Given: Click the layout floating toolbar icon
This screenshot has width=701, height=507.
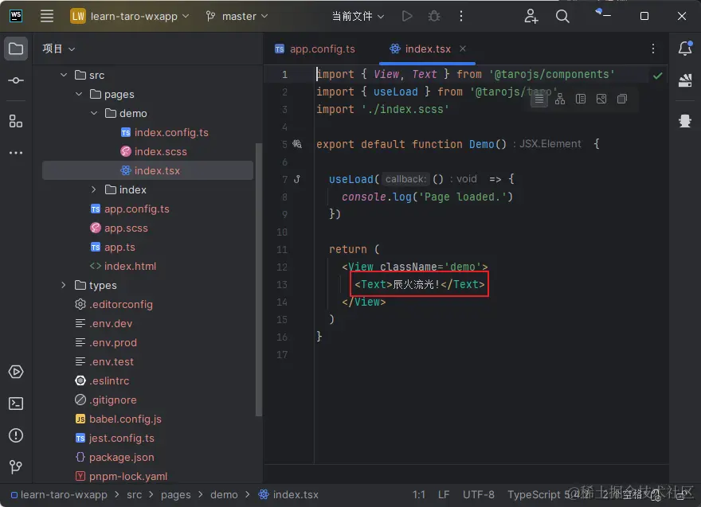Looking at the screenshot, I should pos(580,99).
